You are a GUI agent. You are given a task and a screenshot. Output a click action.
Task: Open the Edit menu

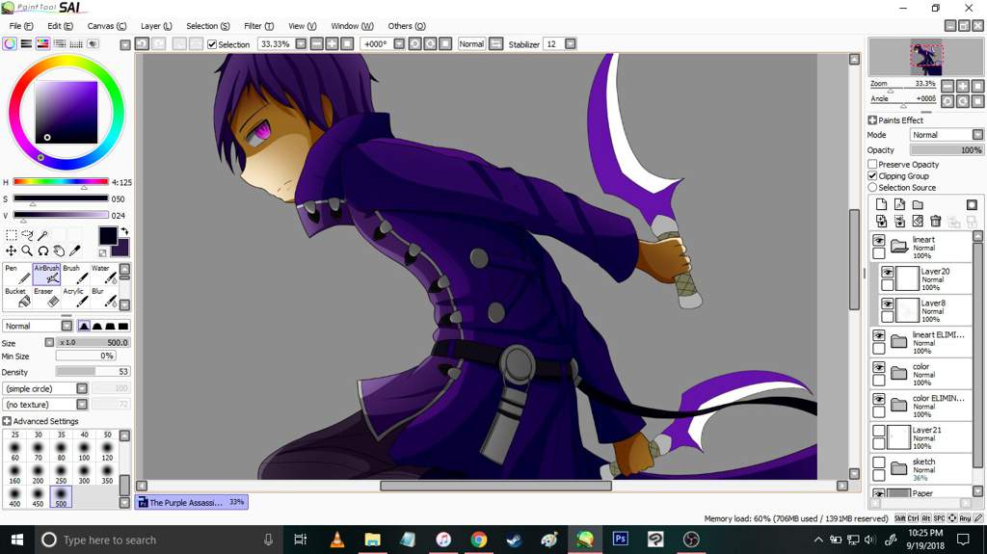[x=60, y=26]
